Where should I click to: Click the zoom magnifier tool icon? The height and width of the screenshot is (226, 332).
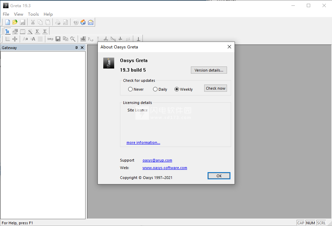pos(73,39)
